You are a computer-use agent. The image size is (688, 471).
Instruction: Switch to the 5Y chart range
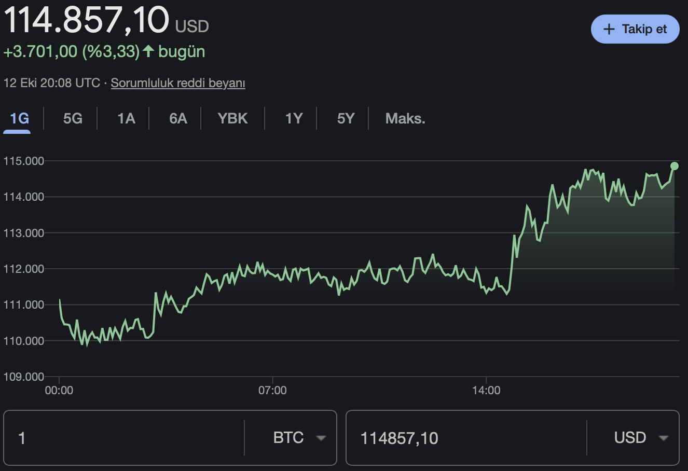pyautogui.click(x=346, y=119)
